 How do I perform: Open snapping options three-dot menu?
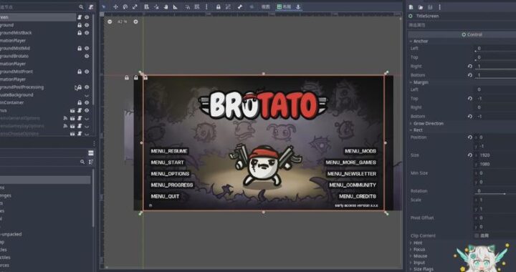[x=206, y=6]
